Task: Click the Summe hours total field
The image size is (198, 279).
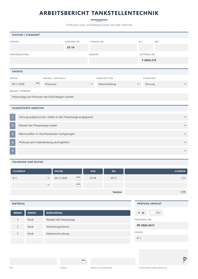Action: tap(156, 192)
